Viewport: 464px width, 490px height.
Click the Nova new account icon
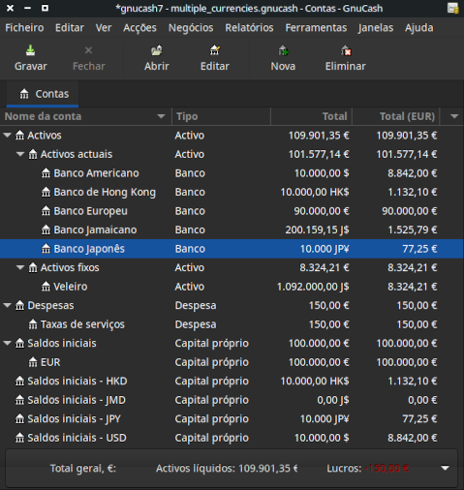(x=283, y=50)
